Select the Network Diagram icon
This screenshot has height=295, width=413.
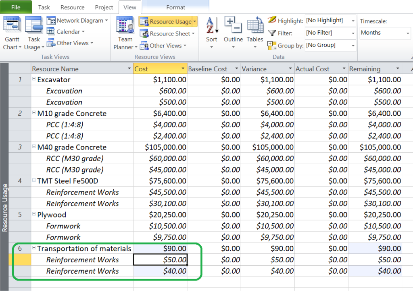tap(51, 21)
